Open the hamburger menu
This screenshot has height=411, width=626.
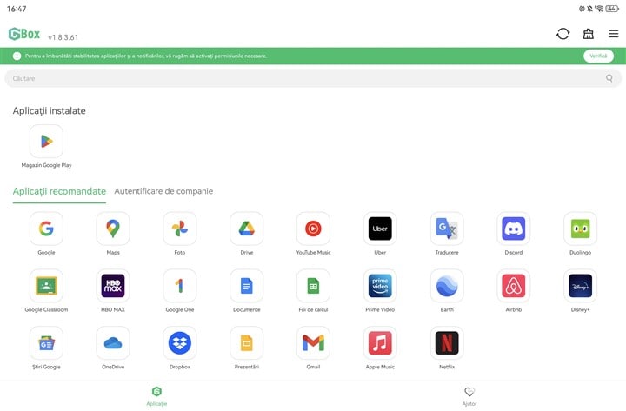(614, 34)
